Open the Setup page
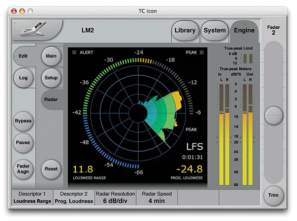Viewport: 297px width, 221px height. click(x=51, y=78)
